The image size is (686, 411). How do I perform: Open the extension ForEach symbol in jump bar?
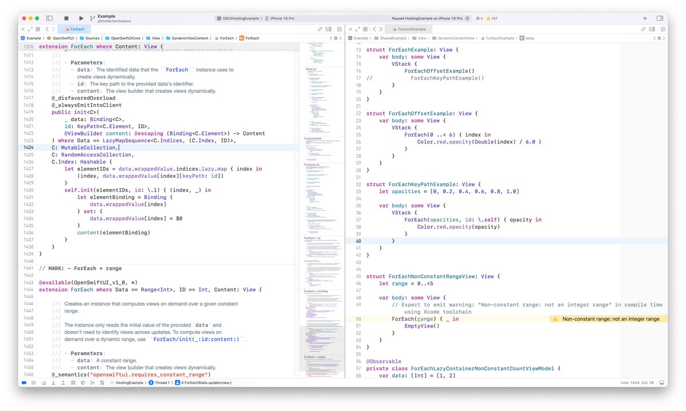click(x=248, y=38)
